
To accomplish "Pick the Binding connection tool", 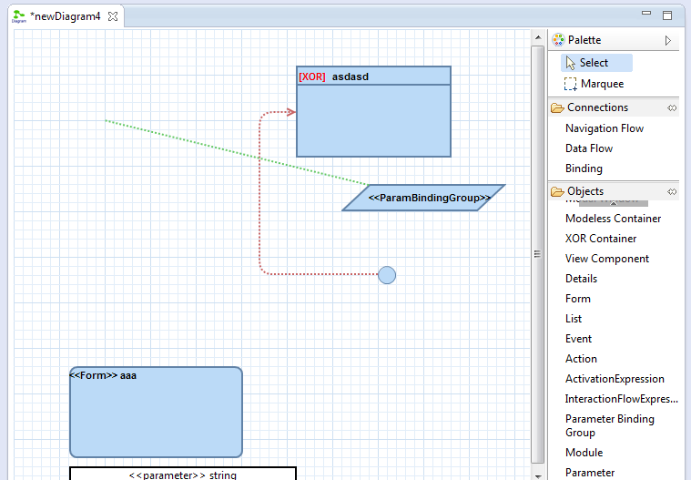I will 584,169.
